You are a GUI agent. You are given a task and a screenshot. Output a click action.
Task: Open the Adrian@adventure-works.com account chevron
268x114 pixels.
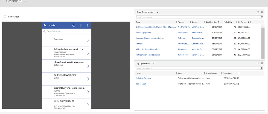tap(88, 53)
